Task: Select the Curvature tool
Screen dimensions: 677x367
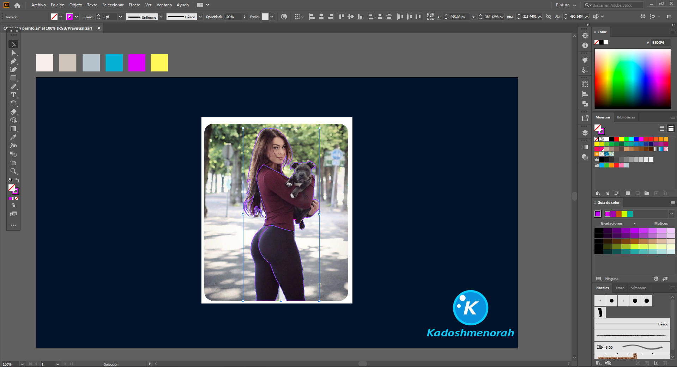Action: click(13, 70)
